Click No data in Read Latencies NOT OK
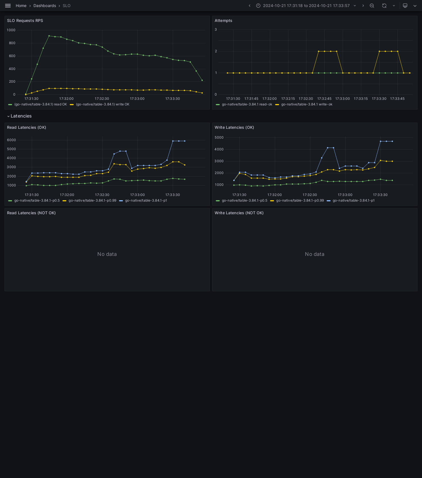This screenshot has width=422, height=478. (107, 254)
